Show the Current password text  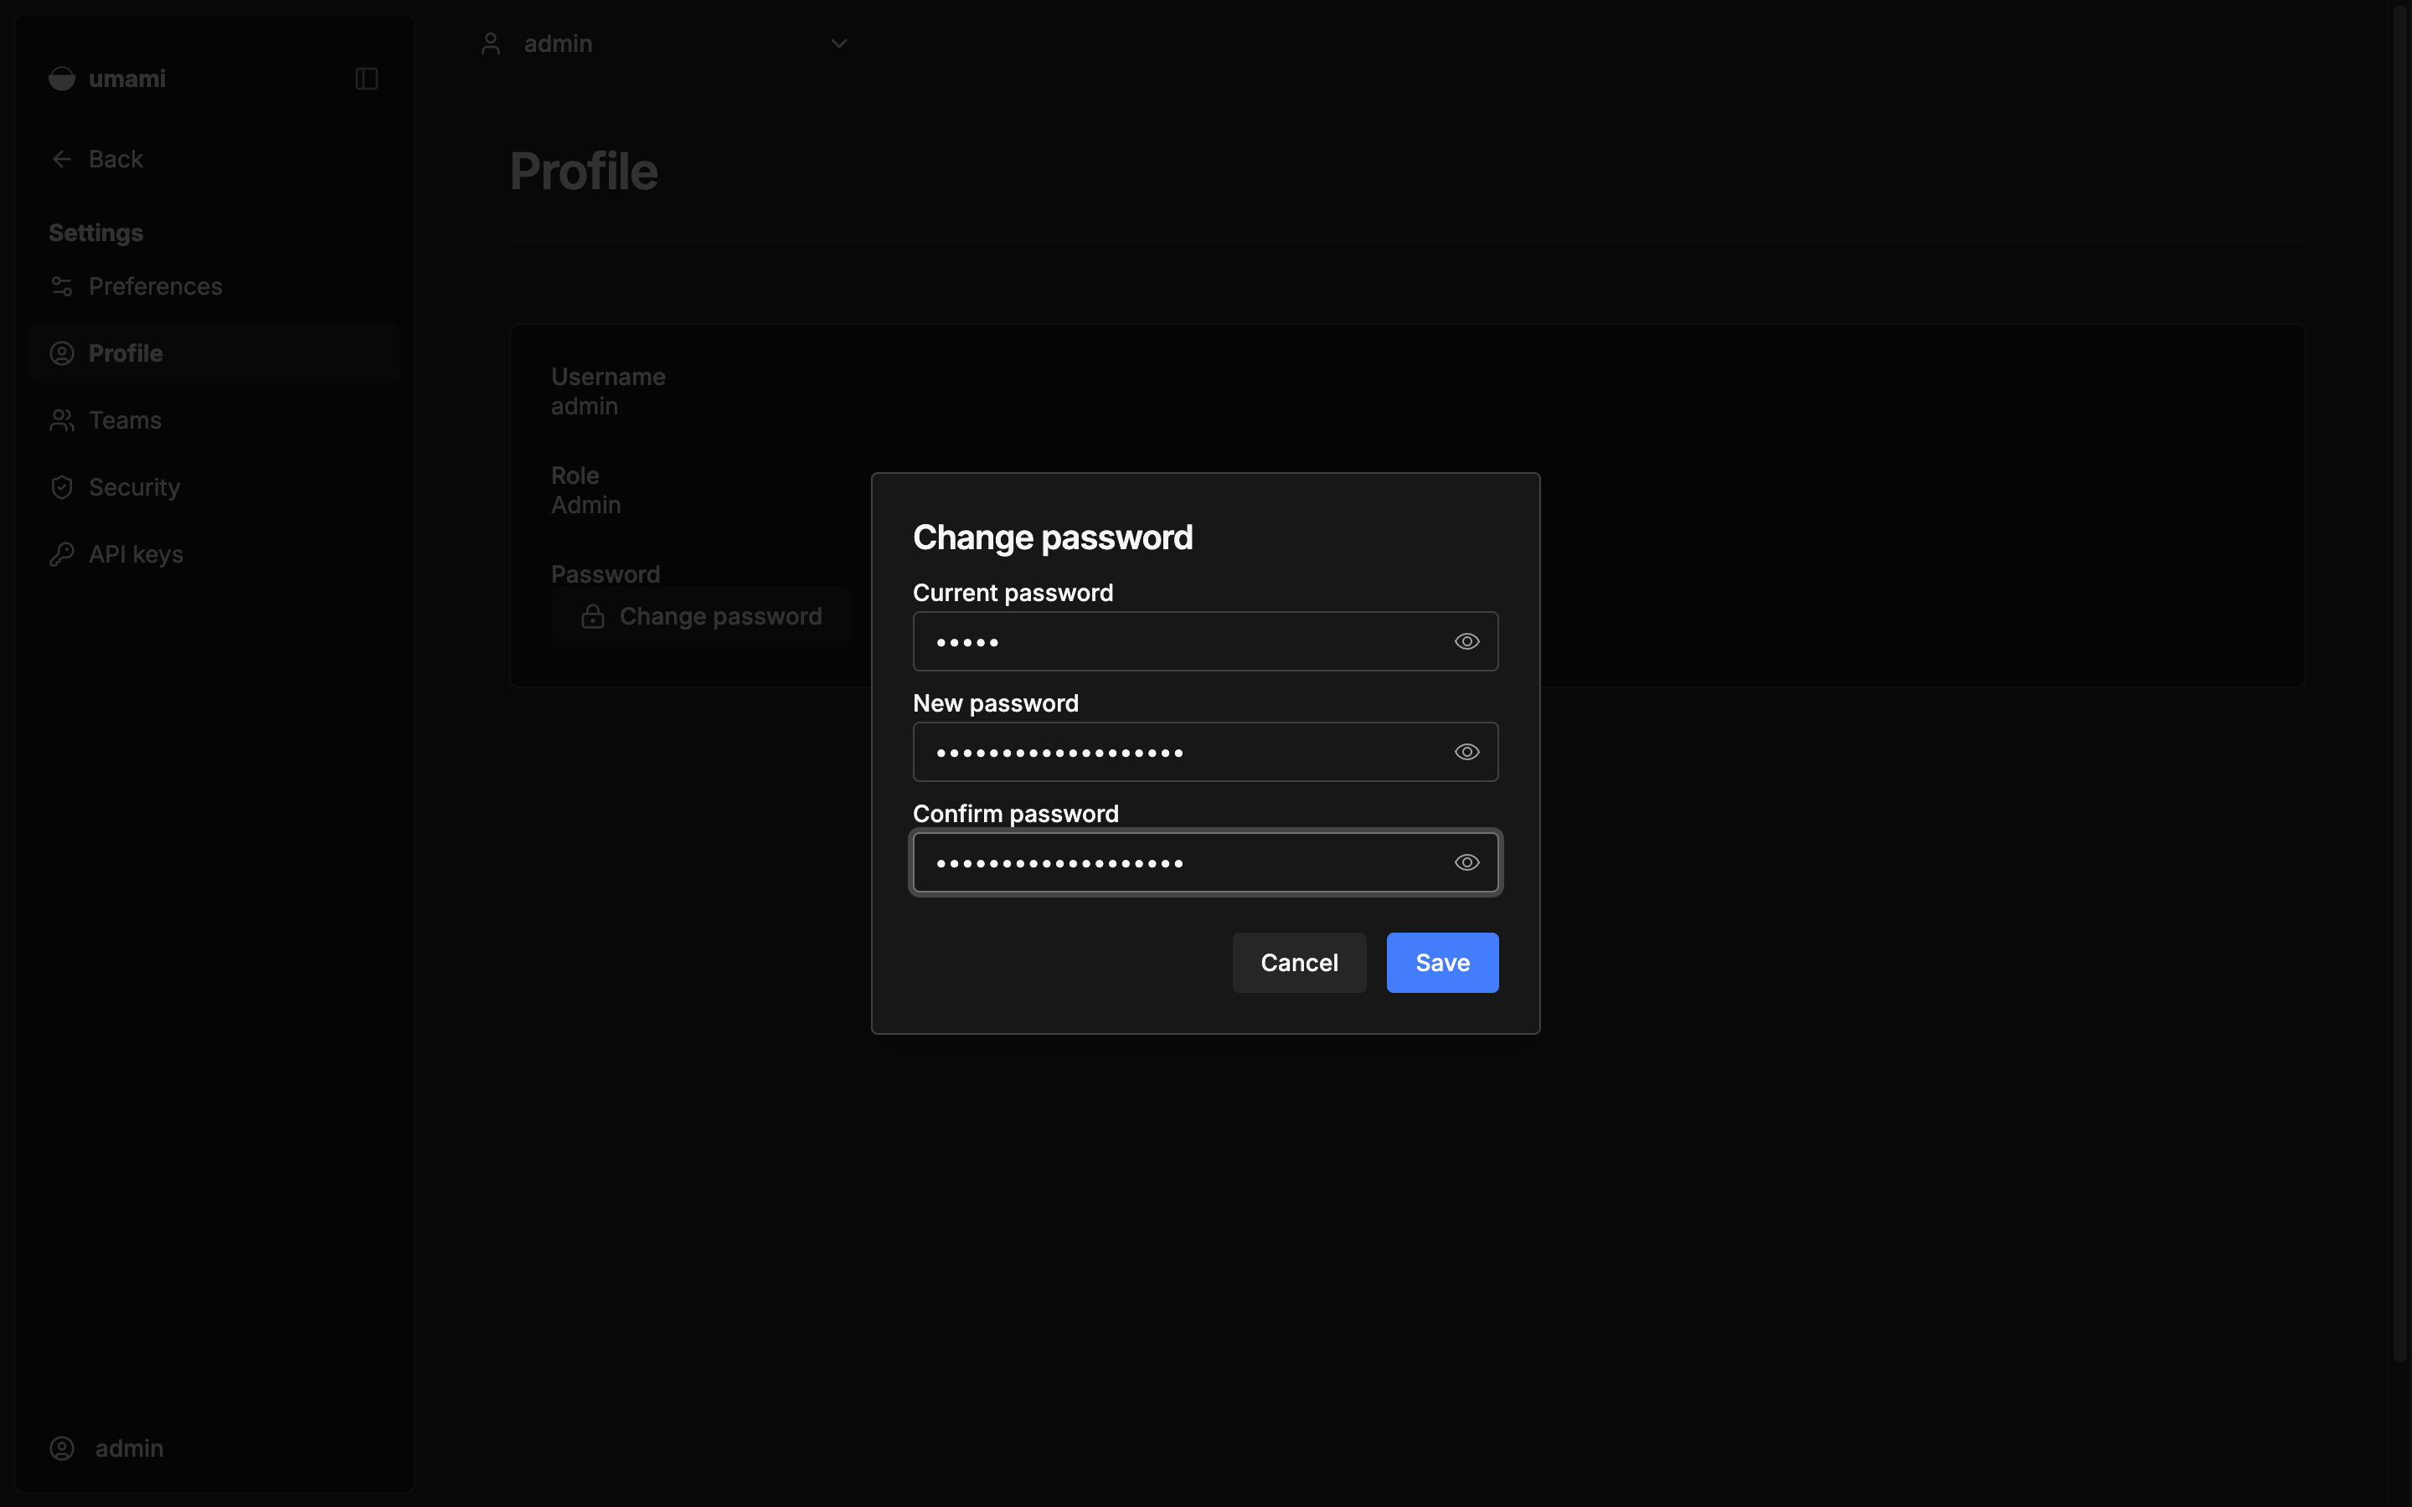(x=1466, y=640)
